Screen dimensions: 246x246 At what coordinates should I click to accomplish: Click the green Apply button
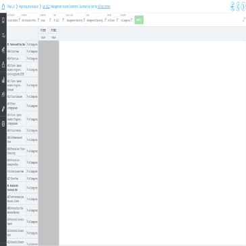[139, 20]
